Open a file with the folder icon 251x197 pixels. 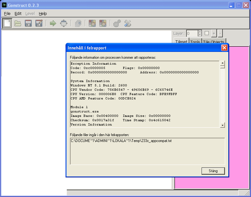(18, 23)
